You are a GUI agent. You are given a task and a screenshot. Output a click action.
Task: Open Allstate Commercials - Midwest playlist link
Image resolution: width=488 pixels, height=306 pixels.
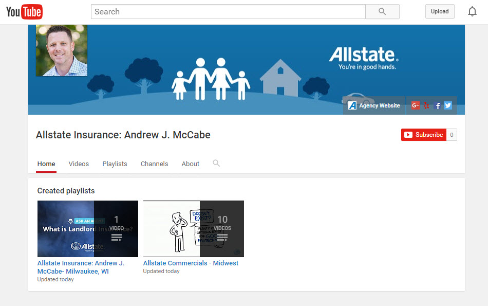click(191, 263)
